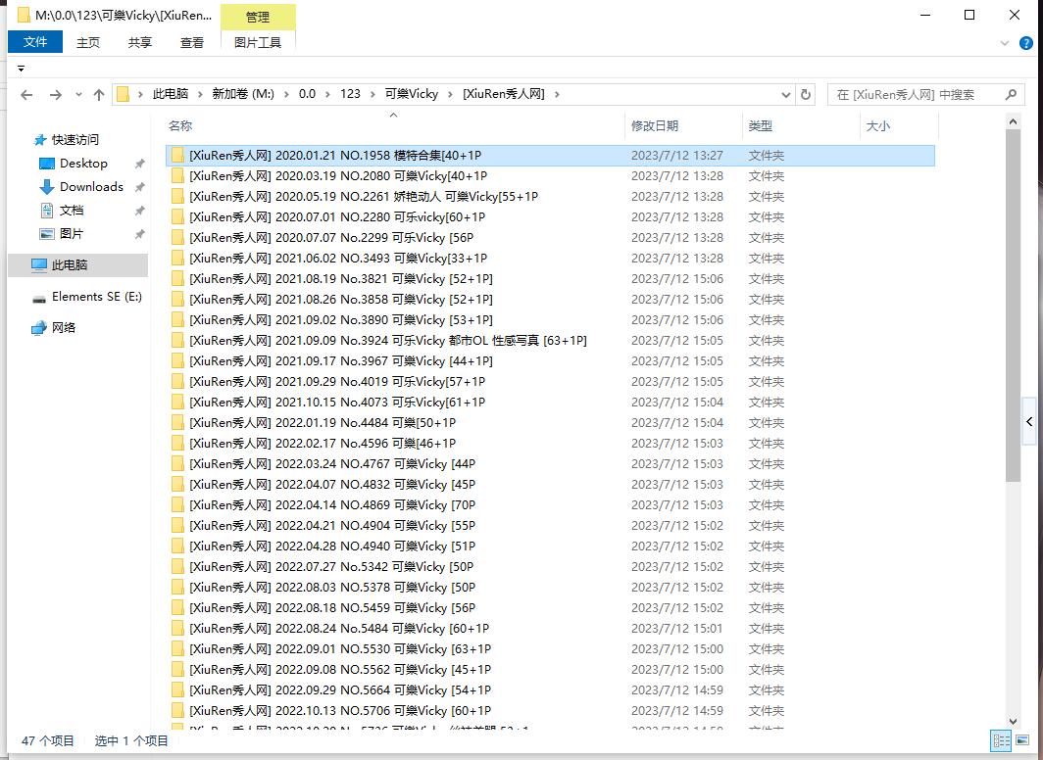
Task: Open the quick access toolbar dropdown
Action: pos(22,69)
